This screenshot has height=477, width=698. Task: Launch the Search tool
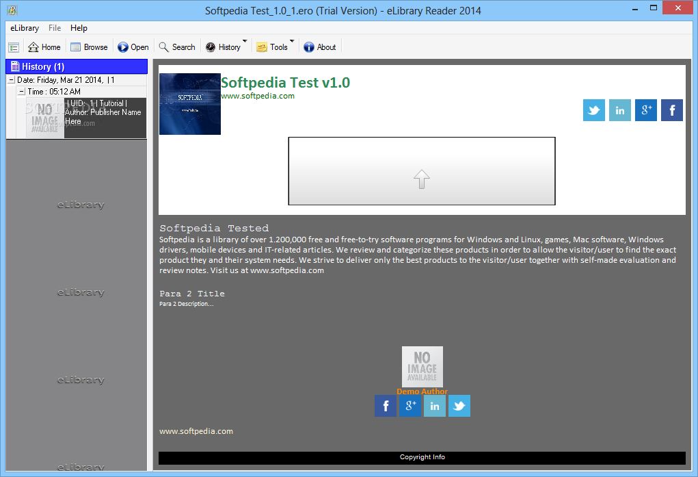[177, 47]
